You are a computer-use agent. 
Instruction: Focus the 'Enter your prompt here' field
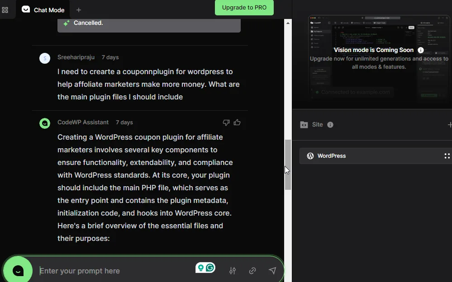tap(115, 271)
